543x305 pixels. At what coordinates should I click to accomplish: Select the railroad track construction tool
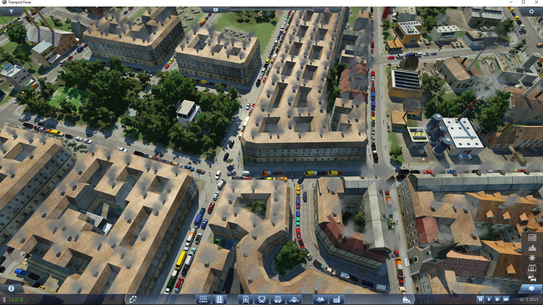tap(203, 299)
